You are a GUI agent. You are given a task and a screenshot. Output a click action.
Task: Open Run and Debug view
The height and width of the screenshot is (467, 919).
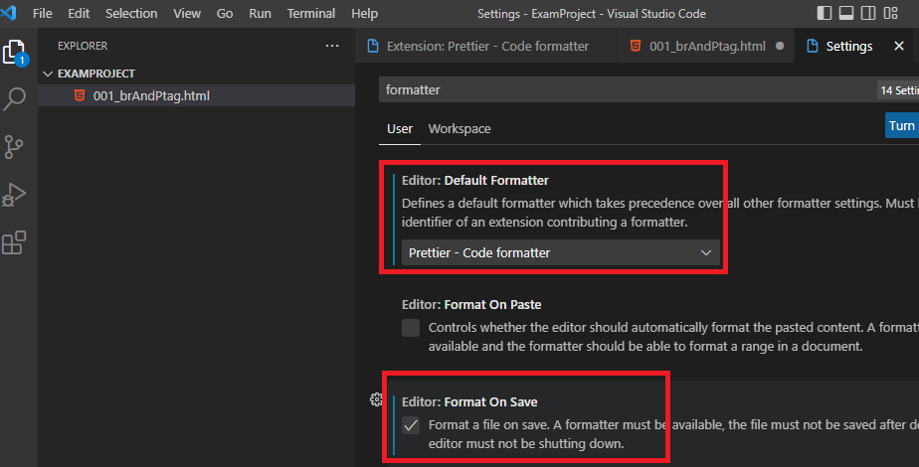(x=14, y=195)
